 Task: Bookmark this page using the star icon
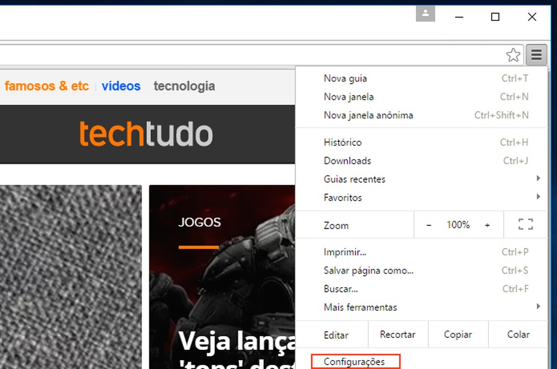[x=513, y=55]
